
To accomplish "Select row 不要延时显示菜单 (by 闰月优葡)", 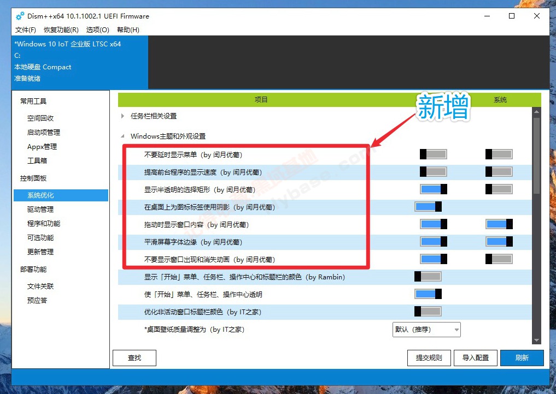I will [325, 154].
